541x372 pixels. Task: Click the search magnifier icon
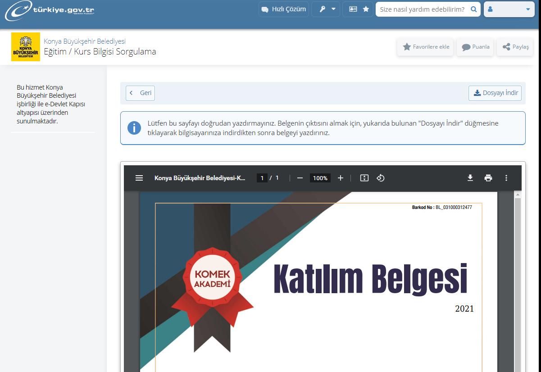[474, 9]
